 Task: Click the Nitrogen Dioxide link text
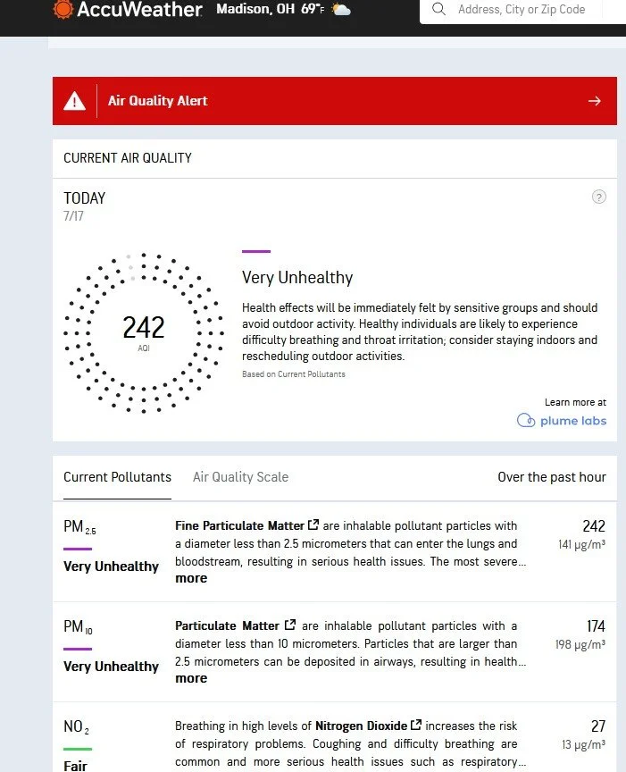[x=362, y=726]
